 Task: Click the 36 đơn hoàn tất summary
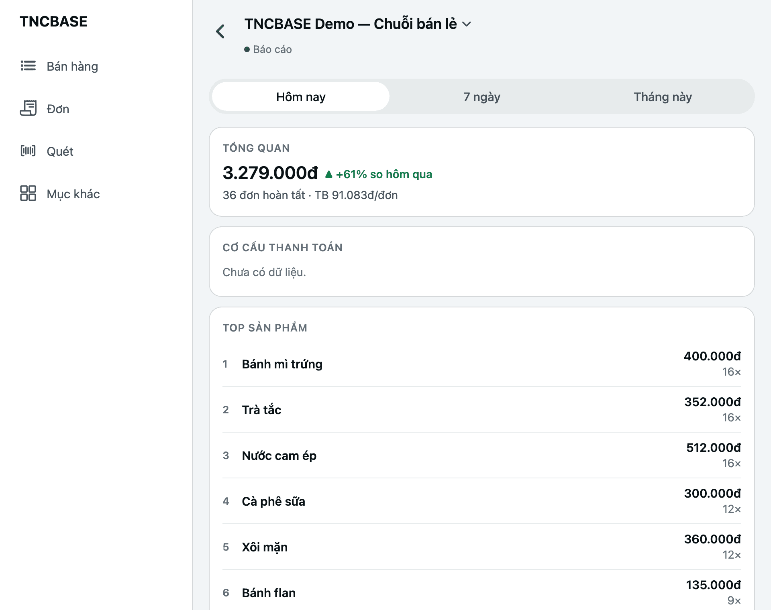coord(310,195)
